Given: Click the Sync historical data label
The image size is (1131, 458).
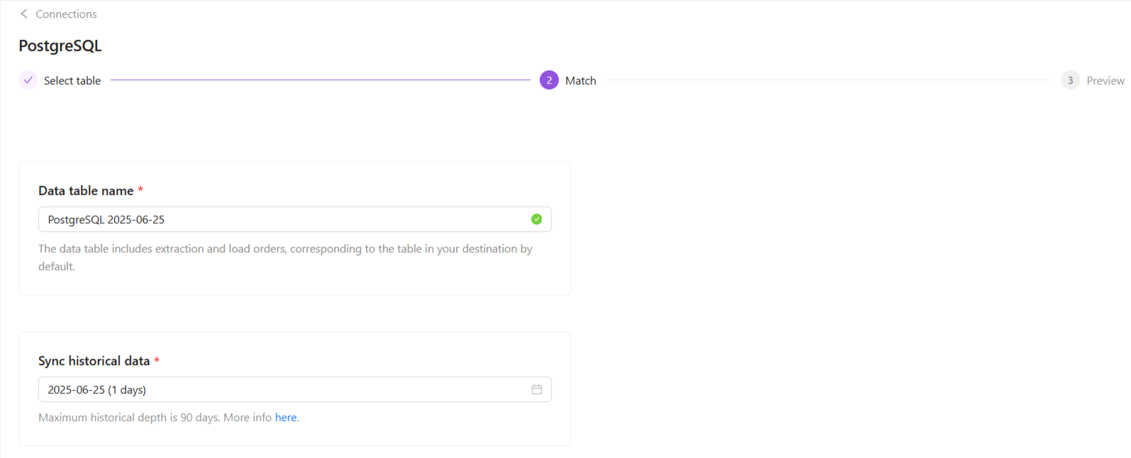Looking at the screenshot, I should (94, 361).
